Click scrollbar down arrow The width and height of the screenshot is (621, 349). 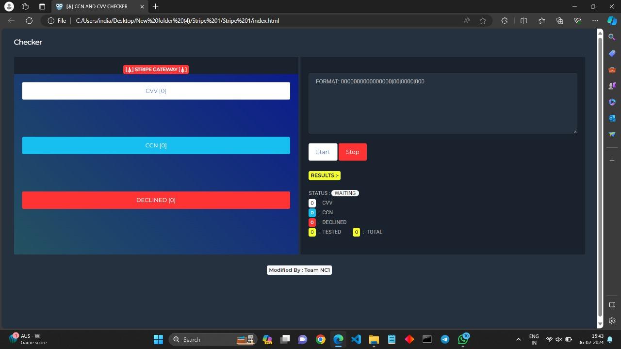click(x=600, y=324)
